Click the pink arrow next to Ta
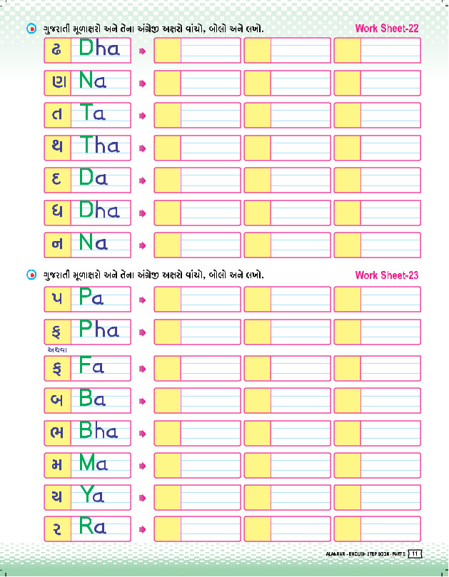Viewport: 449px width, 577px height. pyautogui.click(x=142, y=116)
